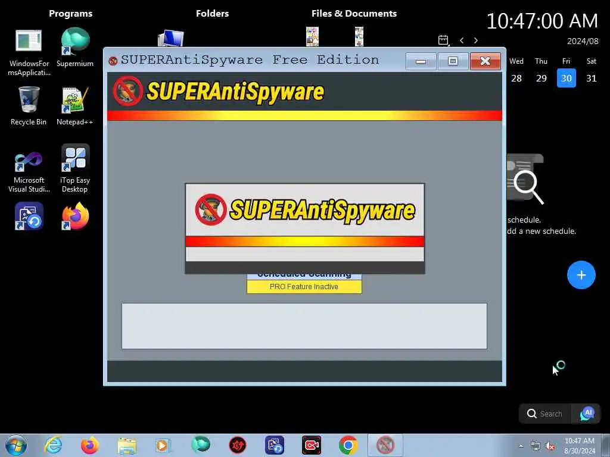Open Google Chrome from the taskbar

pos(348,445)
